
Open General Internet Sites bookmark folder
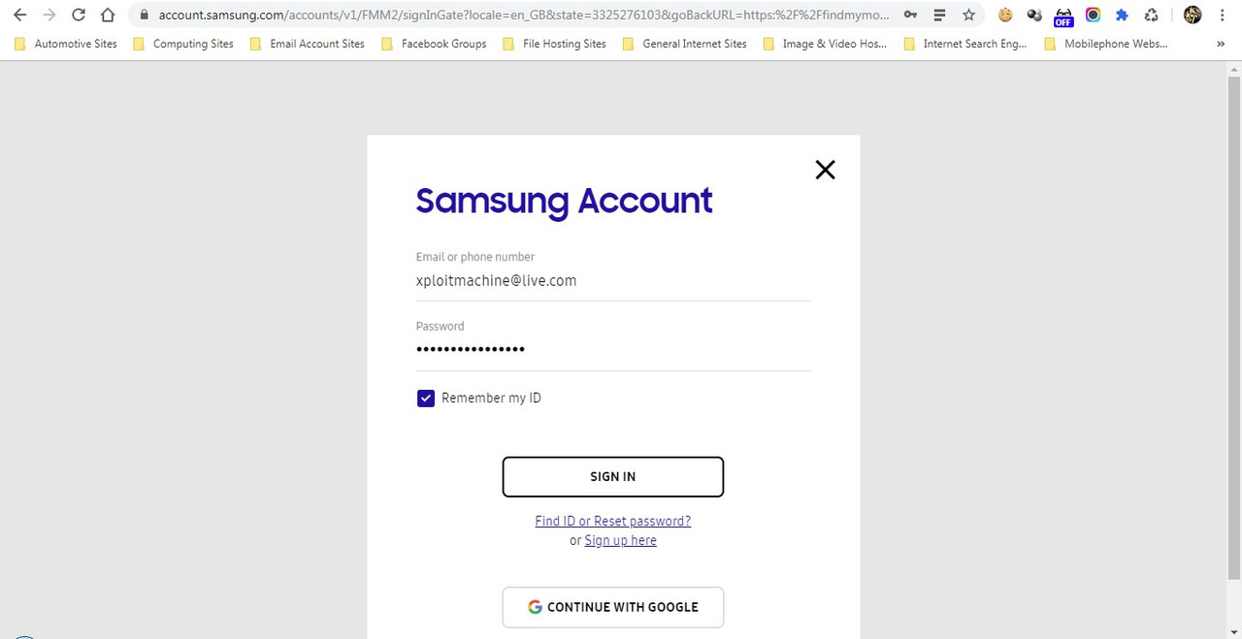point(685,44)
